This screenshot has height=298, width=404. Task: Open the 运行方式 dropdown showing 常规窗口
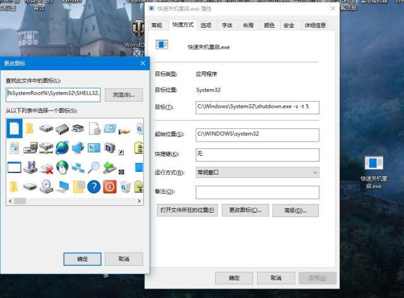click(x=258, y=172)
